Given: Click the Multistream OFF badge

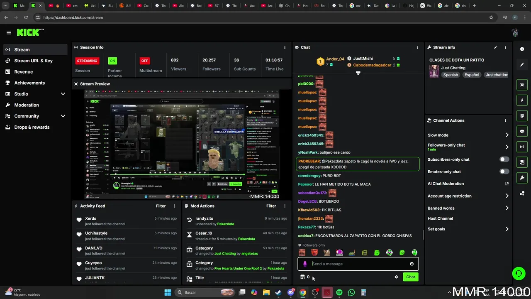Looking at the screenshot, I should click(x=144, y=61).
